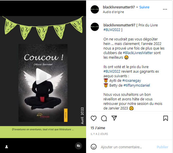Unmute the video with speaker icon
The width and height of the screenshot is (173, 153).
coord(79,146)
